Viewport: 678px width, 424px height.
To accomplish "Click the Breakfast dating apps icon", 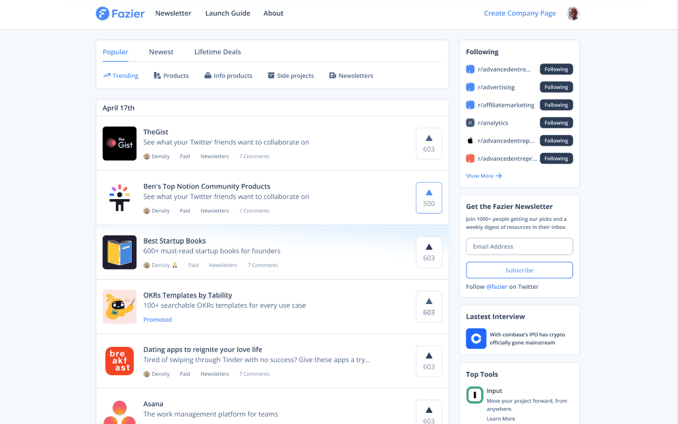I will point(119,361).
